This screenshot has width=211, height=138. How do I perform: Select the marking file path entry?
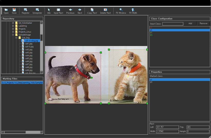point(22,83)
